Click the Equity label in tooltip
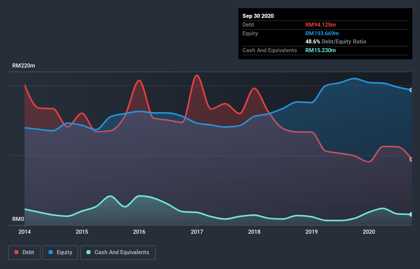420x269 pixels. coord(250,33)
